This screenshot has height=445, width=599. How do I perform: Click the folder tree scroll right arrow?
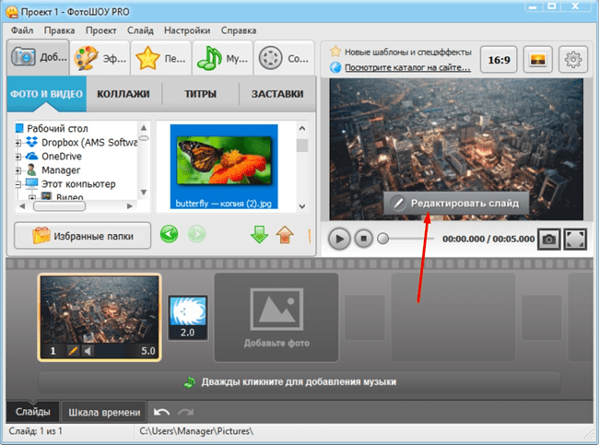pyautogui.click(x=130, y=206)
